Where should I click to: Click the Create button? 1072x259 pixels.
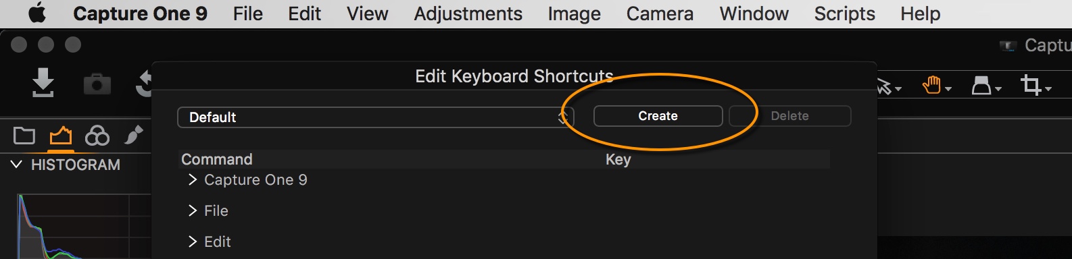click(658, 116)
